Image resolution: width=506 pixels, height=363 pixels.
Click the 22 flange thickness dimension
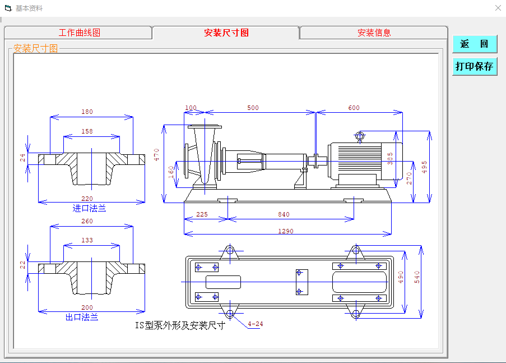click(x=22, y=265)
